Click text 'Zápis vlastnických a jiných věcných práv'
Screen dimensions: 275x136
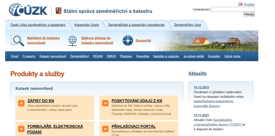[x=53, y=106]
